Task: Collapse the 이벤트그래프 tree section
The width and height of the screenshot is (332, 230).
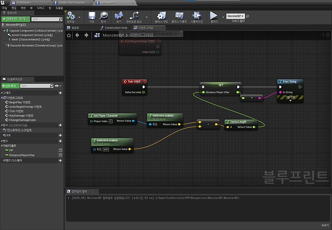Action: [2, 98]
